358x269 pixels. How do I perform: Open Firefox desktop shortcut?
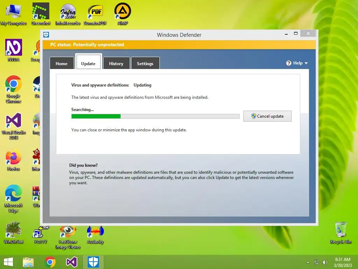[14, 160]
